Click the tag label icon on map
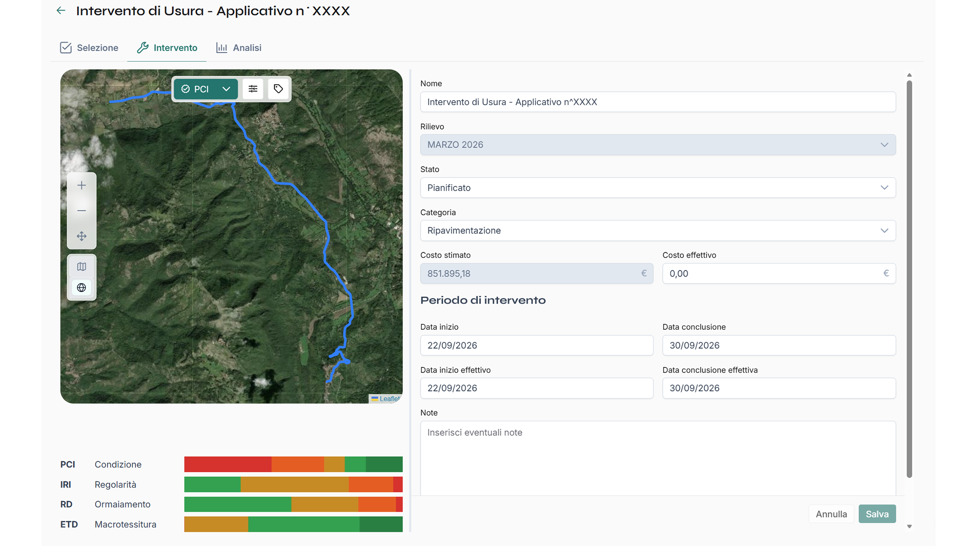The image size is (977, 546). pyautogui.click(x=278, y=89)
